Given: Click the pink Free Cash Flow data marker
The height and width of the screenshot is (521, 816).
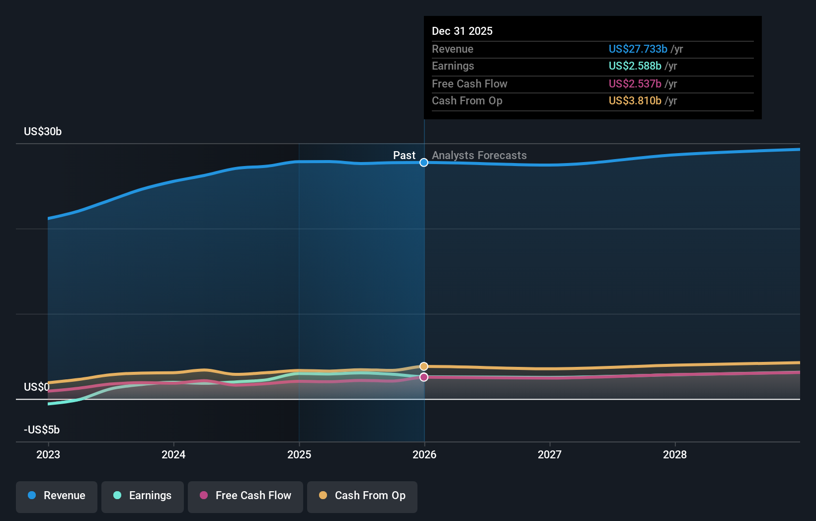Looking at the screenshot, I should point(424,377).
